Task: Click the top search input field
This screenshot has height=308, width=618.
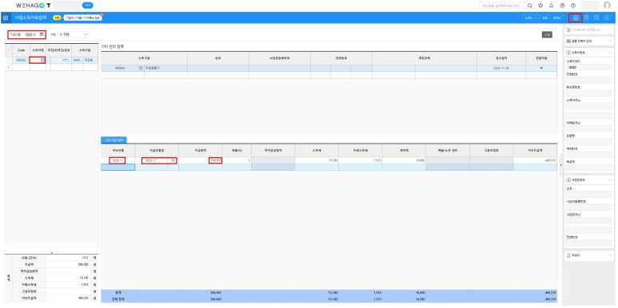Action: [503, 6]
